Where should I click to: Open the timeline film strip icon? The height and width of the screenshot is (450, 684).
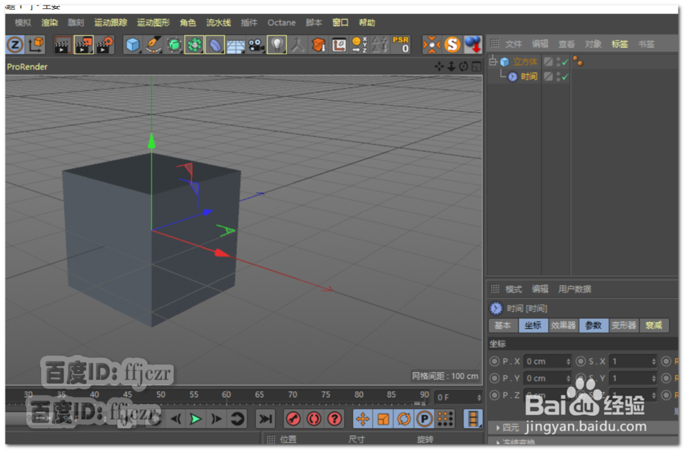[473, 419]
